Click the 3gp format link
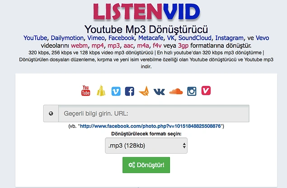Screen dimensions: 287x188 click(183, 46)
